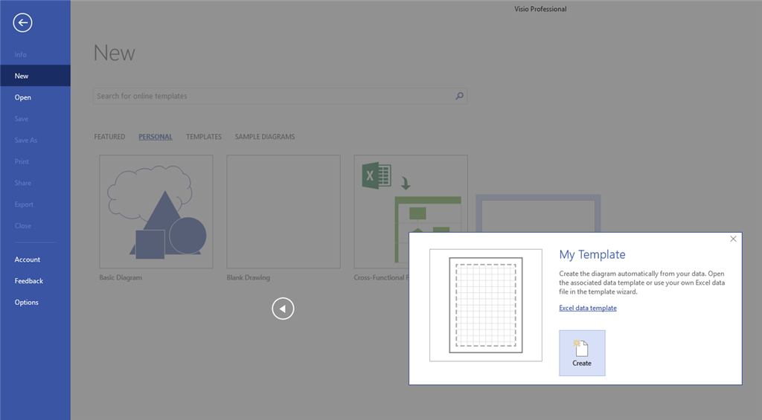Go to the Open page
Image resolution: width=762 pixels, height=420 pixels.
click(x=23, y=97)
